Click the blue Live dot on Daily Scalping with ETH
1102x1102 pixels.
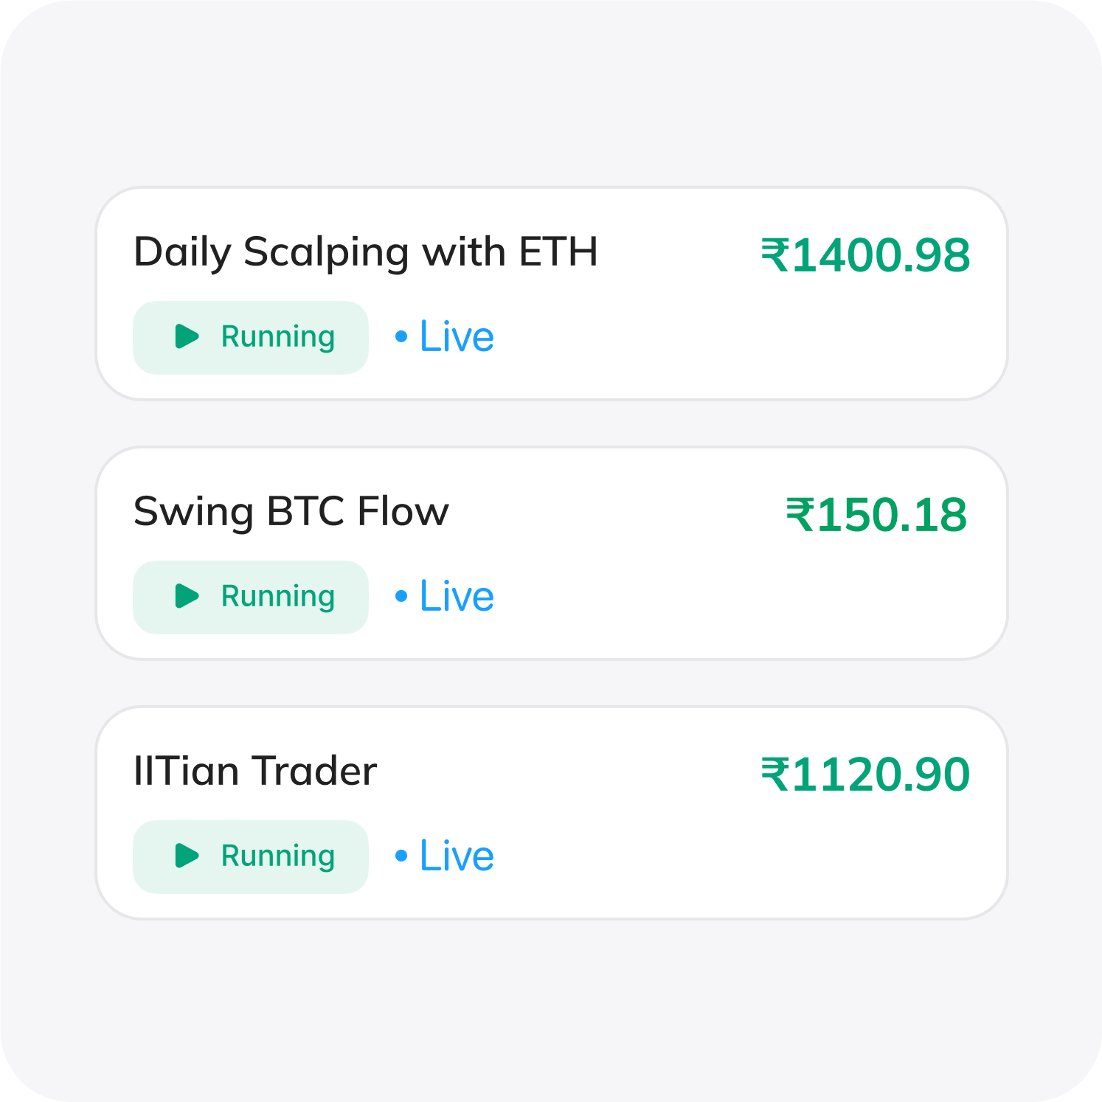click(400, 337)
